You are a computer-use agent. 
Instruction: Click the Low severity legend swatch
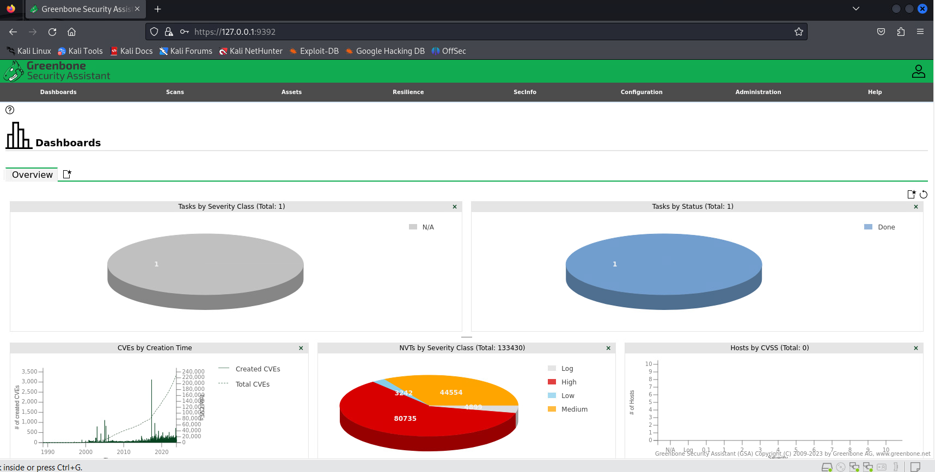click(x=552, y=395)
